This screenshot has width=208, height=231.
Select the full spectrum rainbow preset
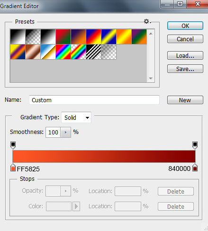[63, 52]
